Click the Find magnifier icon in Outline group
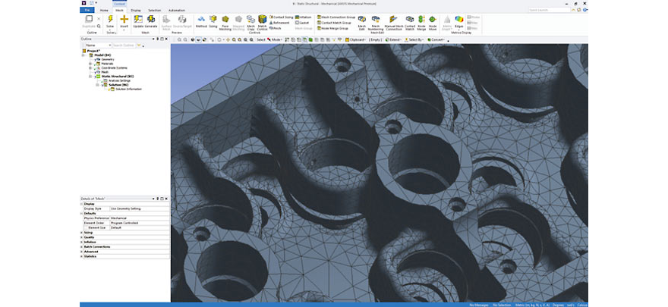The height and width of the screenshot is (307, 668). click(99, 26)
